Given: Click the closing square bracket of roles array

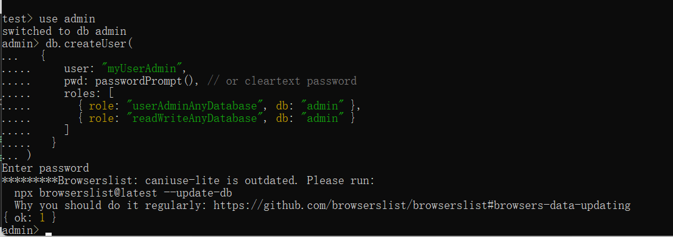Looking at the screenshot, I should (67, 131).
